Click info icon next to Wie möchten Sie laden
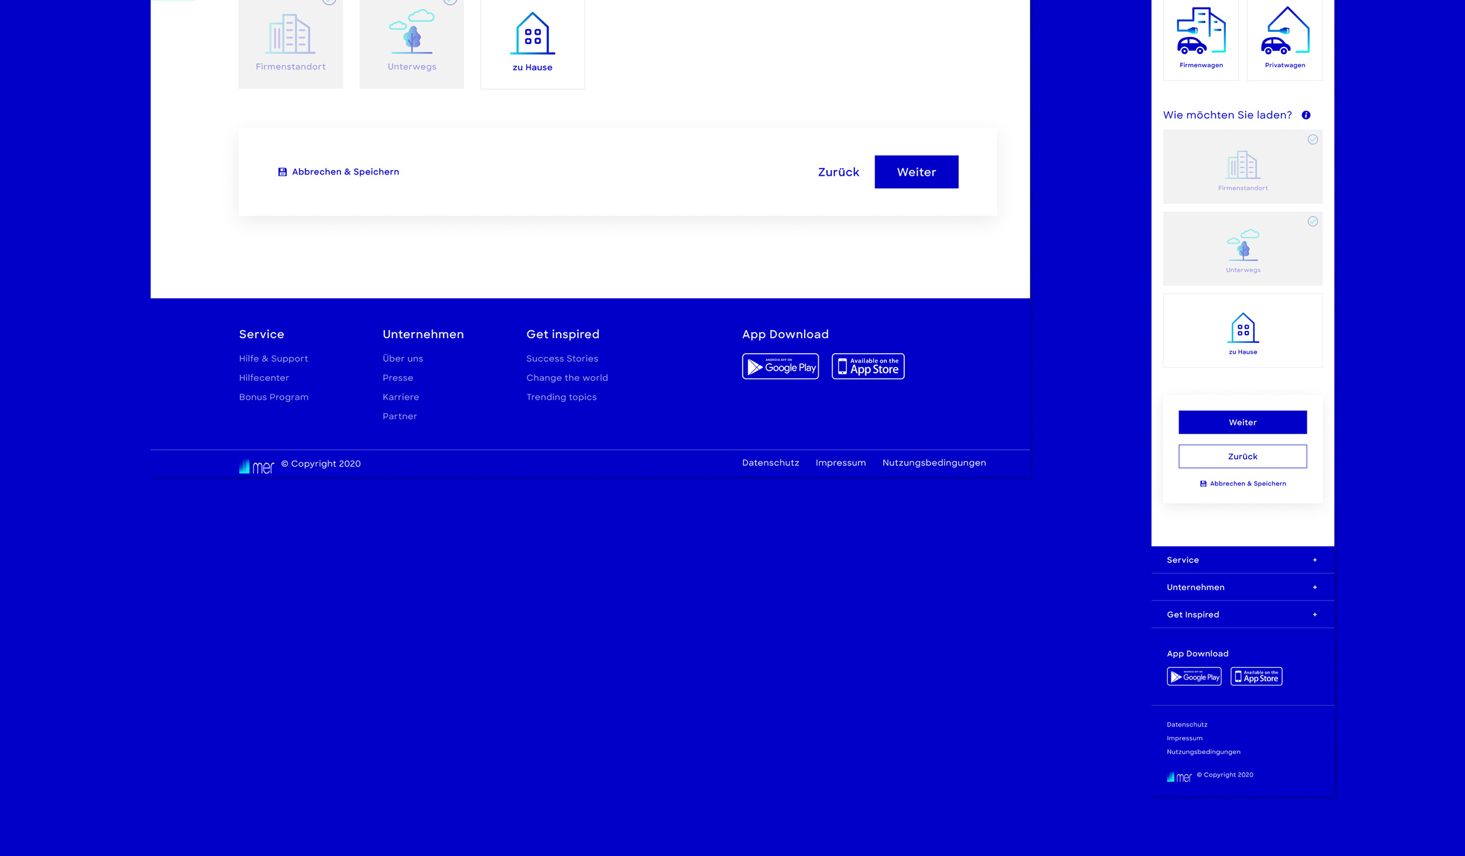Image resolution: width=1465 pixels, height=856 pixels. [1306, 115]
